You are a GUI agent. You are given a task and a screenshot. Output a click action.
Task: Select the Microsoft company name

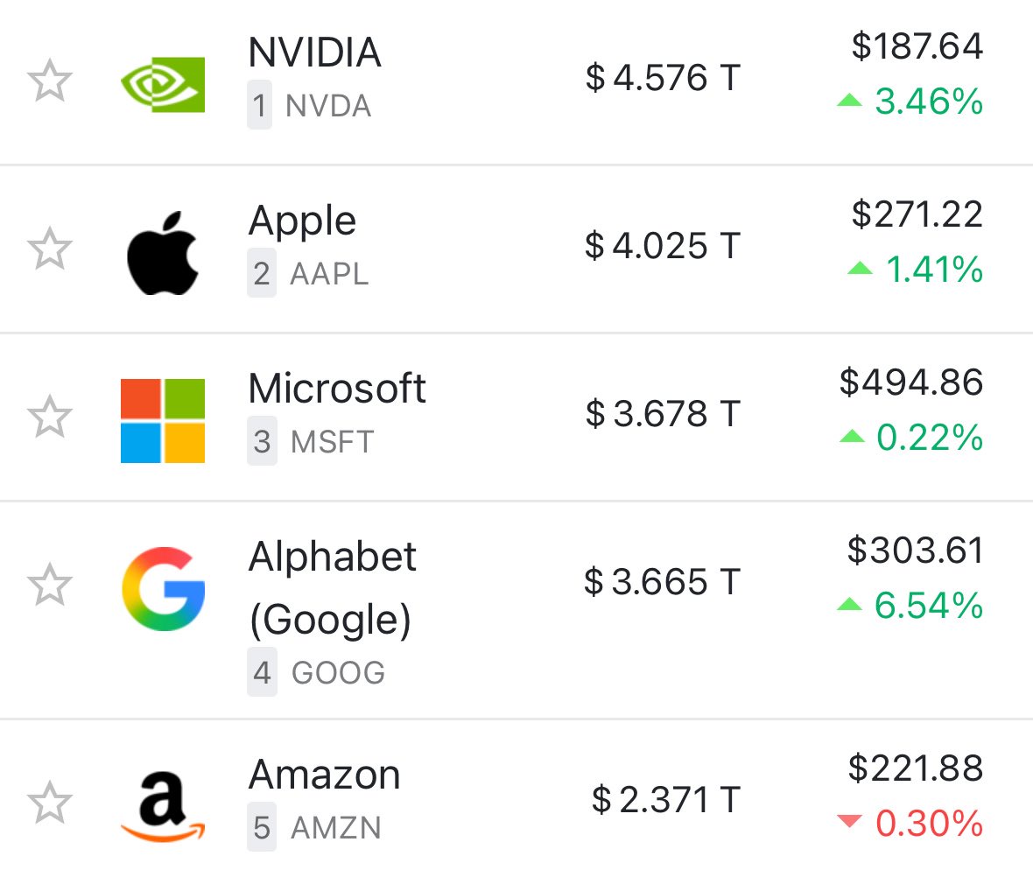337,389
